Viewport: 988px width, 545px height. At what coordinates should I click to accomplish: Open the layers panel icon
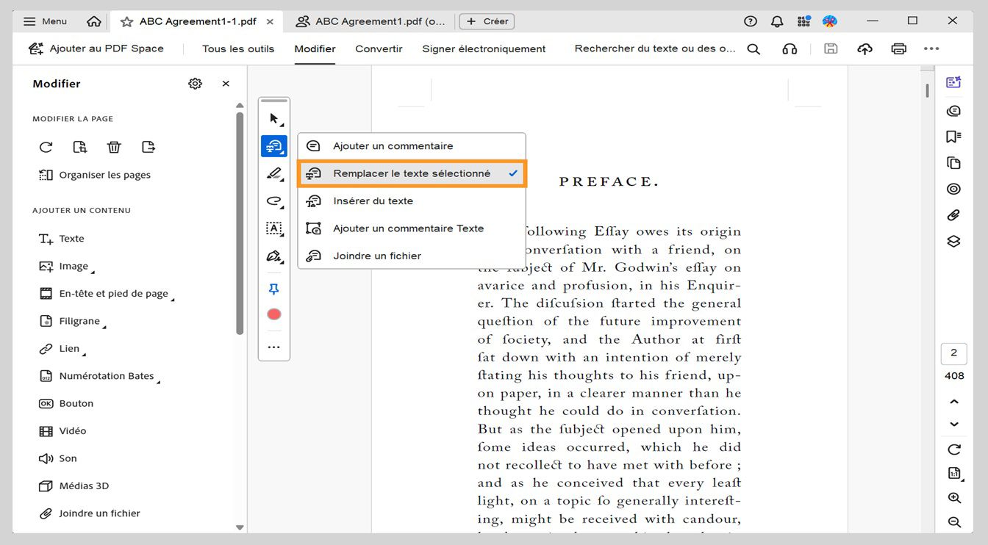tap(953, 240)
